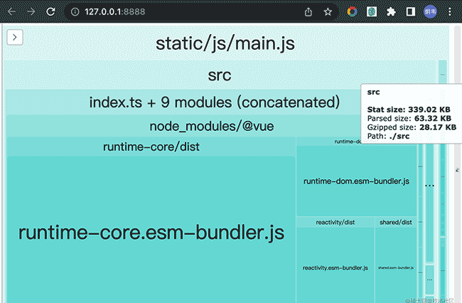The width and height of the screenshot is (462, 303).
Task: Go back with the browser back arrow
Action: [12, 12]
